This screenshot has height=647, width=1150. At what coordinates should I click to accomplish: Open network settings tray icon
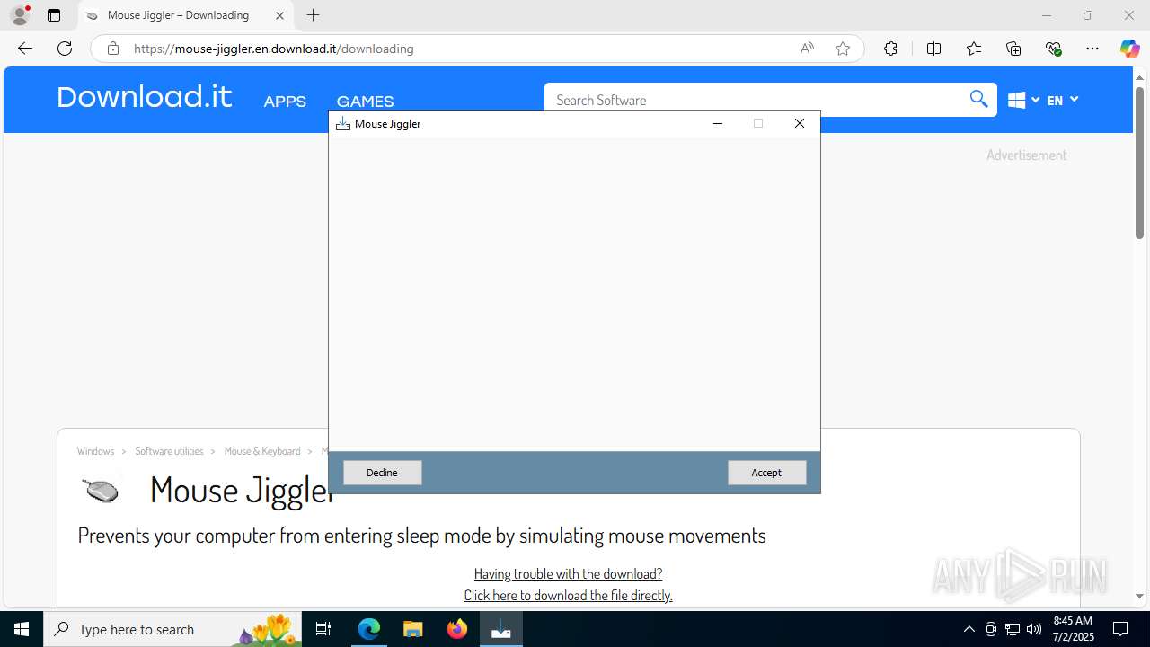pyautogui.click(x=1013, y=629)
